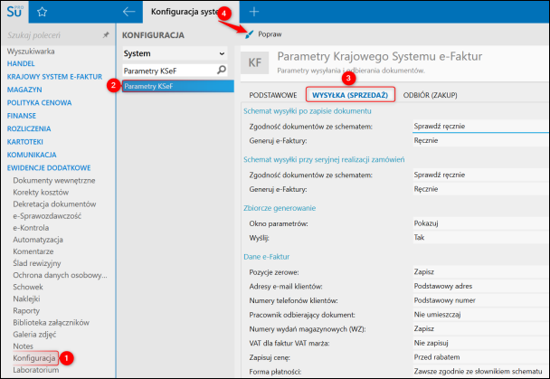Select Parametry KSeF list result
550x379 pixels.
click(x=178, y=86)
